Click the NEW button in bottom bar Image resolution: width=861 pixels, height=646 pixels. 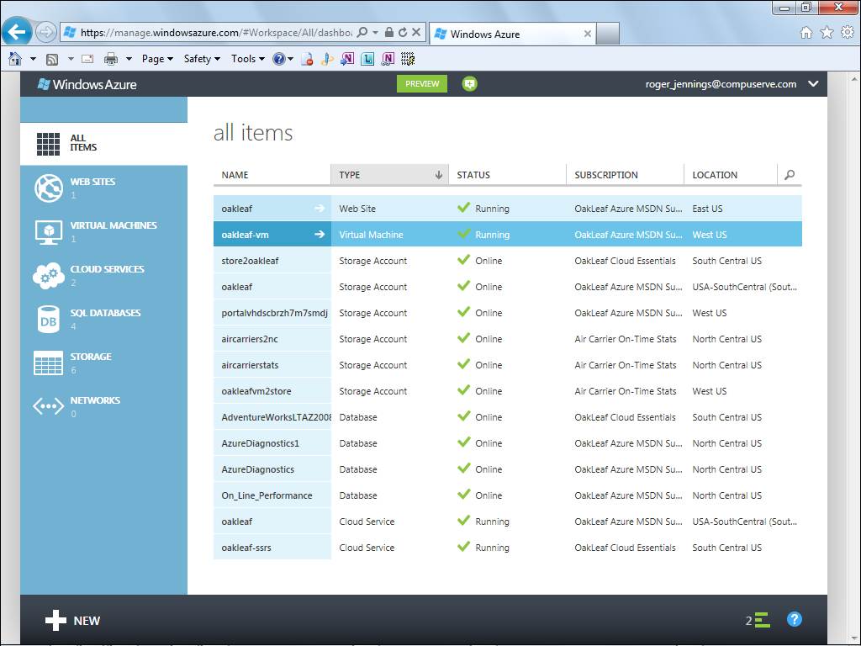point(72,620)
